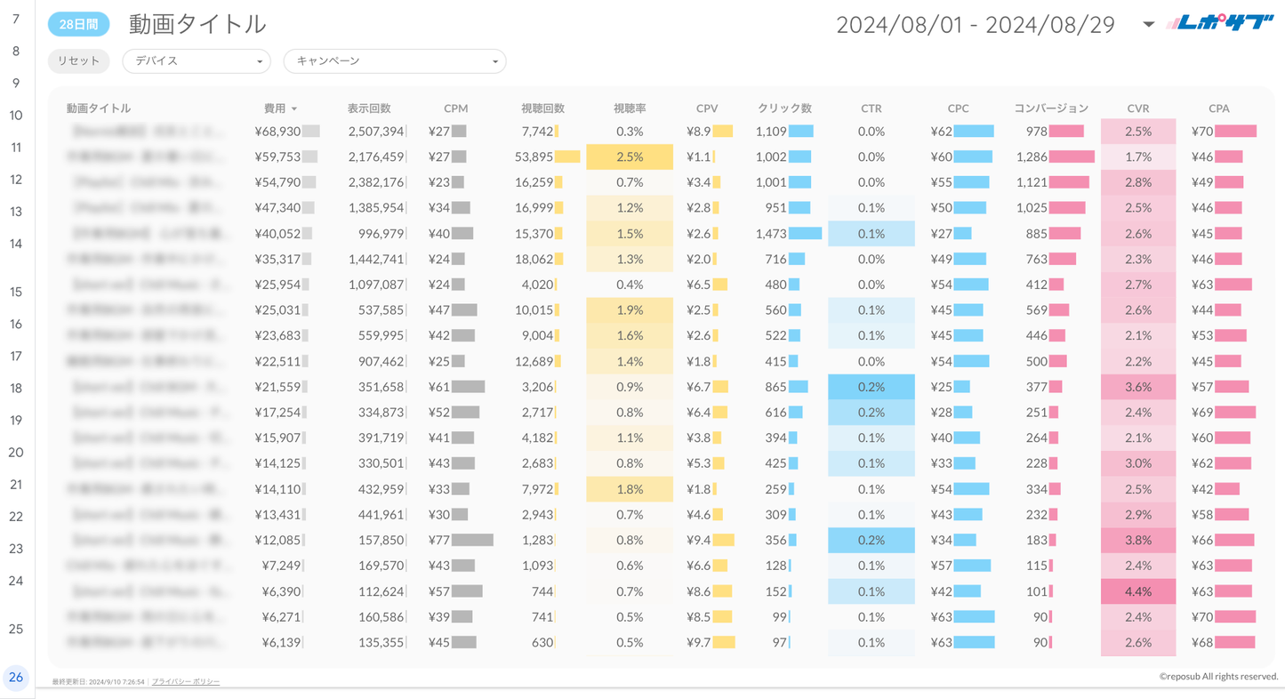Sort by the CPC column header
Image resolution: width=1285 pixels, height=699 pixels.
958,108
